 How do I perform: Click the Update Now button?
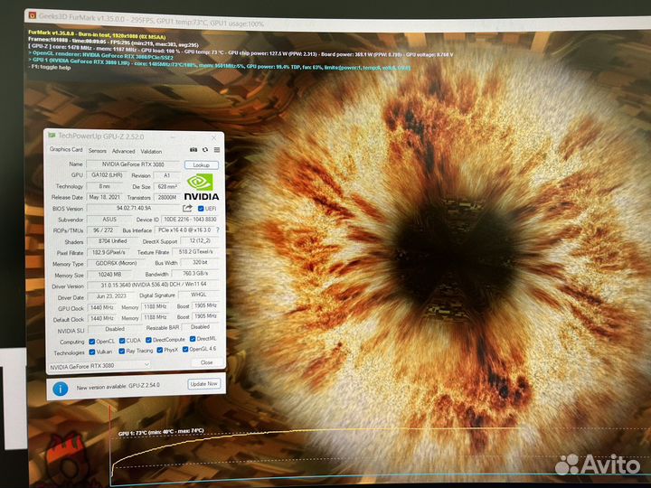(203, 384)
